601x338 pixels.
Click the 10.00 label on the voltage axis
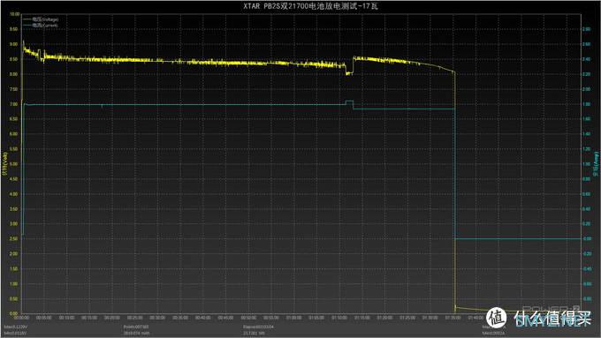14,14
